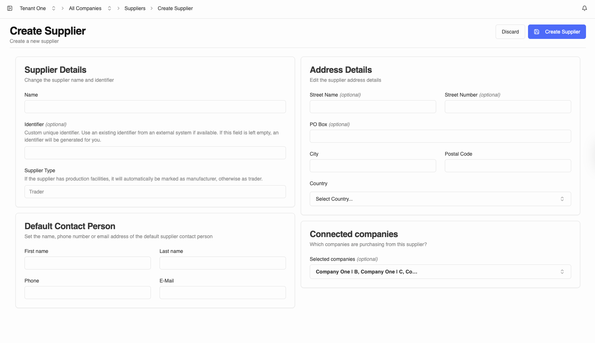Open the notifications bell

(x=584, y=8)
